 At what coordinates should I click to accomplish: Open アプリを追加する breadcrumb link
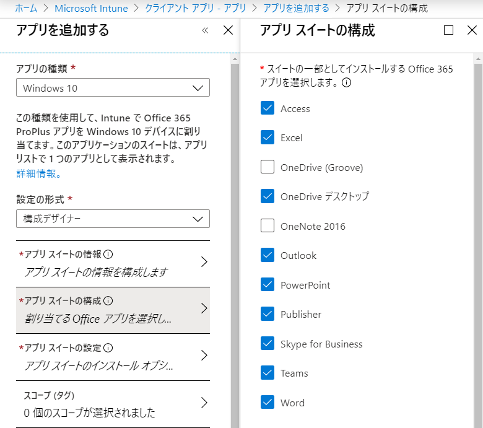(296, 8)
